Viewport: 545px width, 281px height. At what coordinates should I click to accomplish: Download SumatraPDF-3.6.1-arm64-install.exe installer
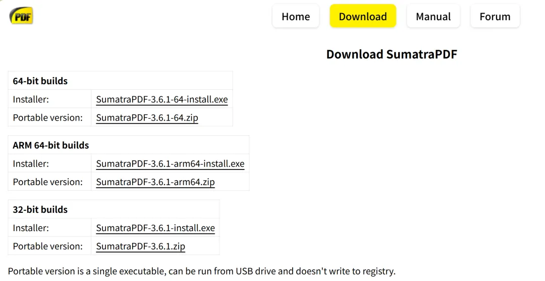pyautogui.click(x=171, y=163)
